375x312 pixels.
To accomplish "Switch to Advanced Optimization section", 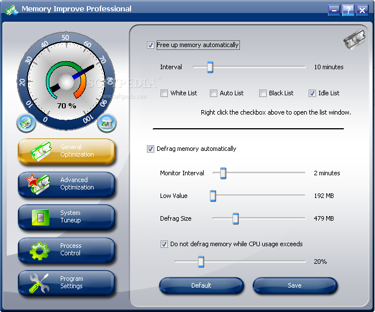I will [x=66, y=184].
